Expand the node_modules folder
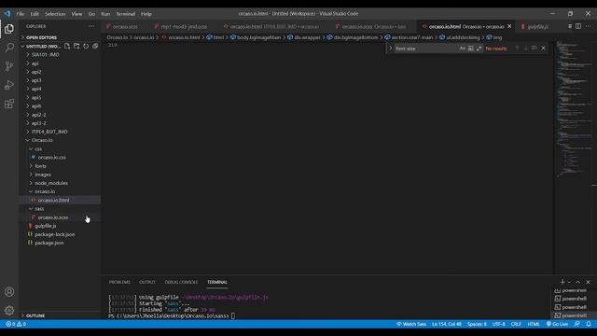 click(60, 183)
